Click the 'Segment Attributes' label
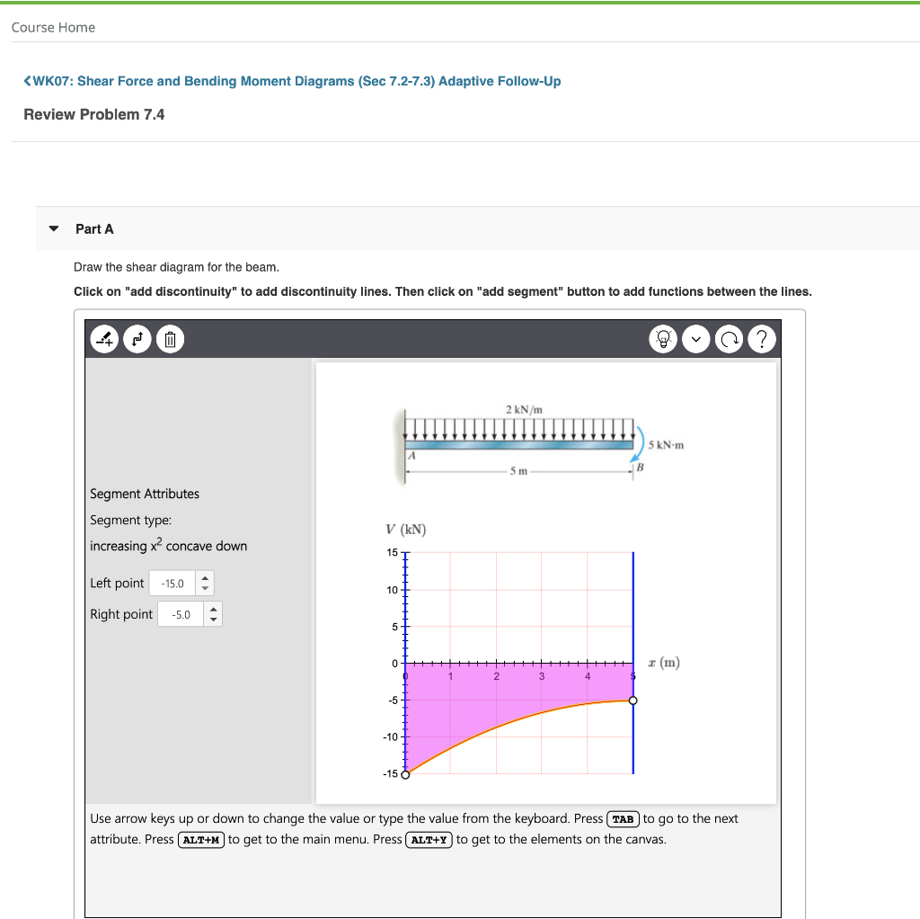 click(x=145, y=494)
